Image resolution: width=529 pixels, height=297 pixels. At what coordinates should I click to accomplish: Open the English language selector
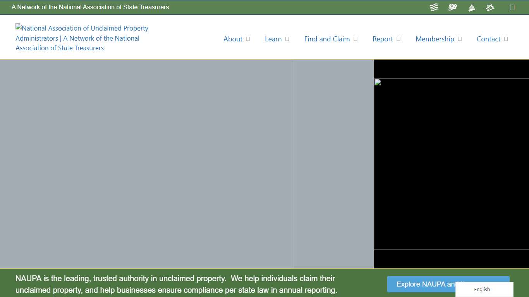482,289
